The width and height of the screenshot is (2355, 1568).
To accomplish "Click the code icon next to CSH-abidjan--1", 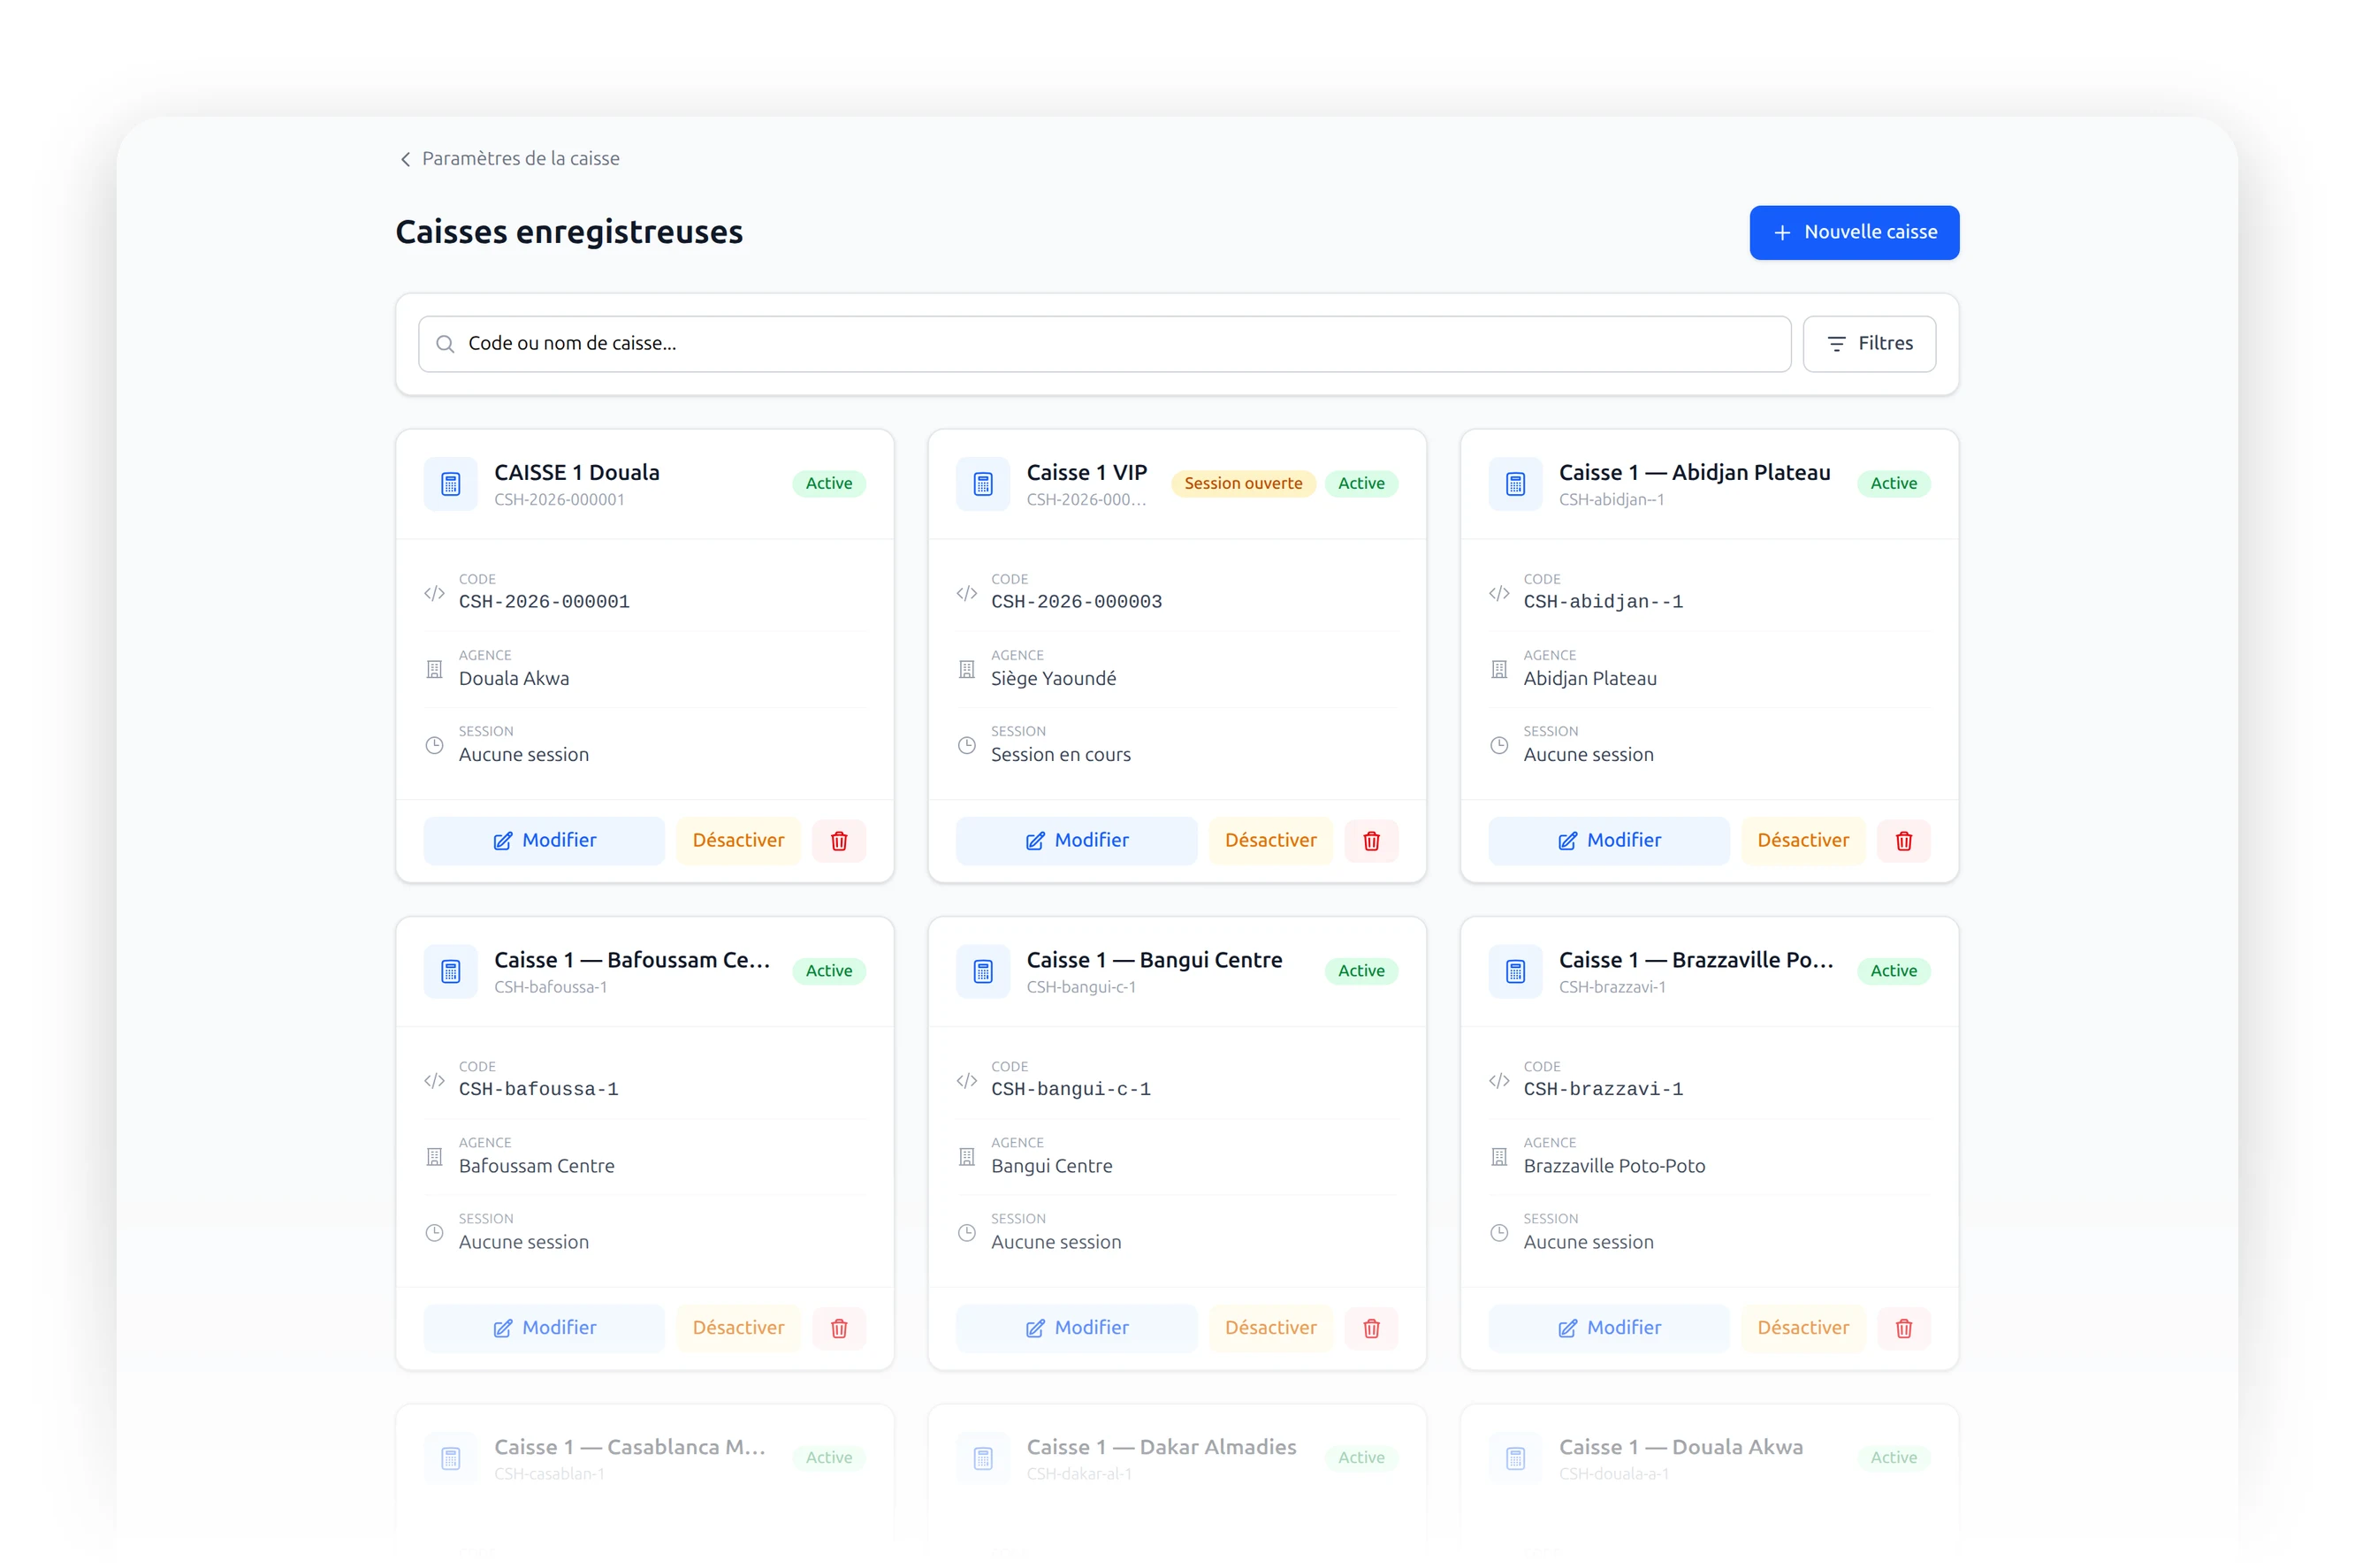I will [1498, 593].
